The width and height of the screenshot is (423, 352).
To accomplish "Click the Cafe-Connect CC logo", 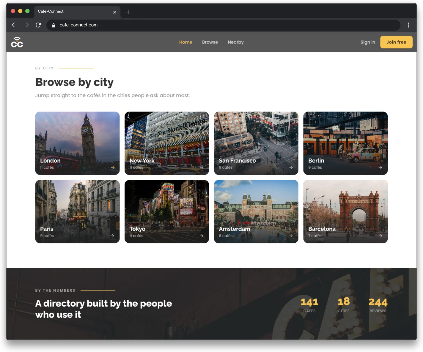I will click(x=17, y=42).
